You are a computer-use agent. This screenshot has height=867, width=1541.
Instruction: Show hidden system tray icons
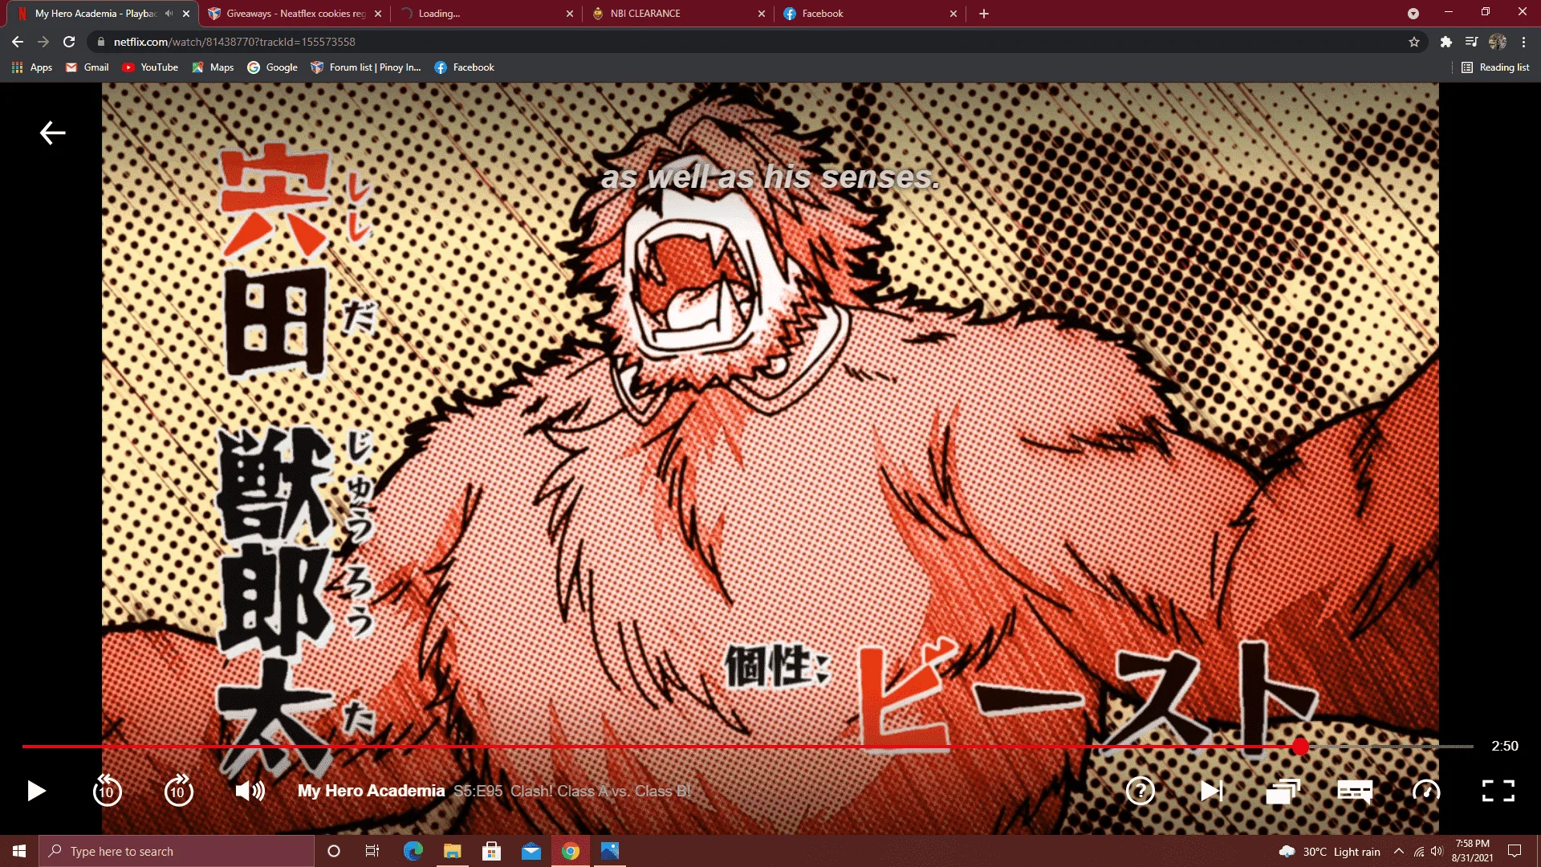pyautogui.click(x=1399, y=851)
